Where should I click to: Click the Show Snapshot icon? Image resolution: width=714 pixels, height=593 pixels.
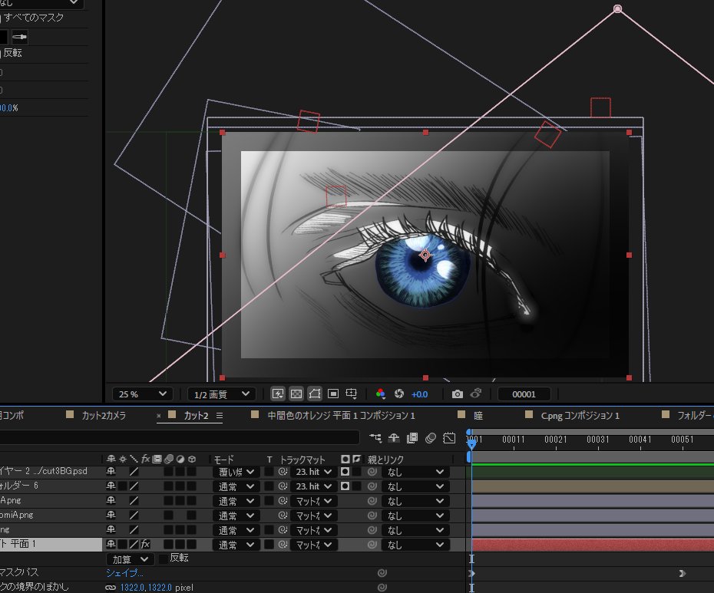click(x=476, y=394)
